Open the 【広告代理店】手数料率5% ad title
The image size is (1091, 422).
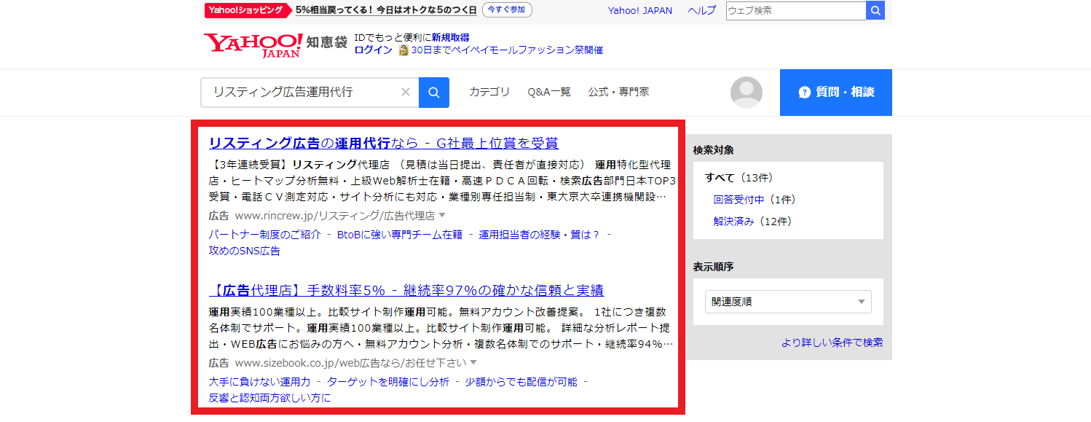[x=406, y=290]
